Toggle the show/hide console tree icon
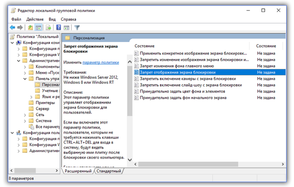This screenshot has height=187, width=294. pyautogui.click(x=38, y=28)
